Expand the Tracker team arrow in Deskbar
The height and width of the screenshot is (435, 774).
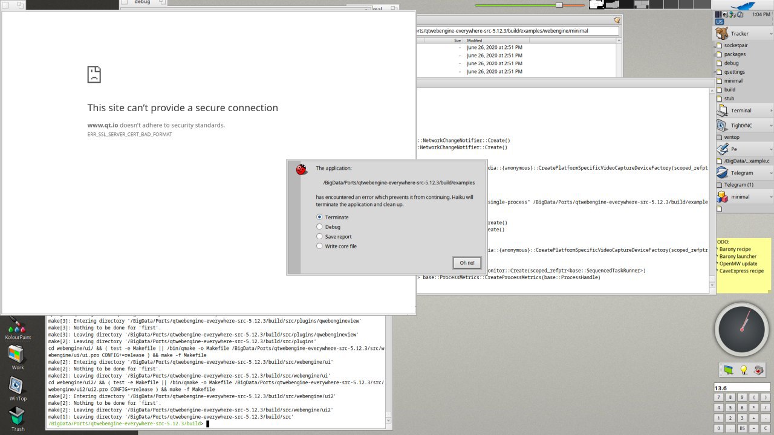coord(771,34)
